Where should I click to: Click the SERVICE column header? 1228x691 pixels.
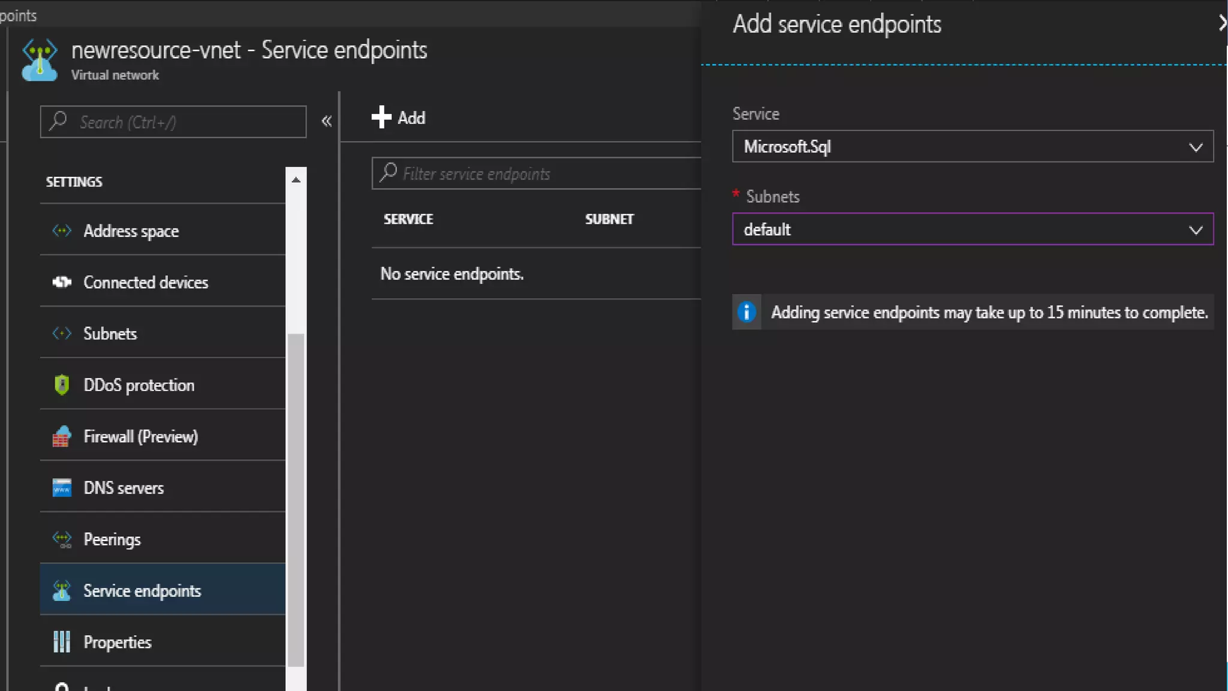point(408,219)
